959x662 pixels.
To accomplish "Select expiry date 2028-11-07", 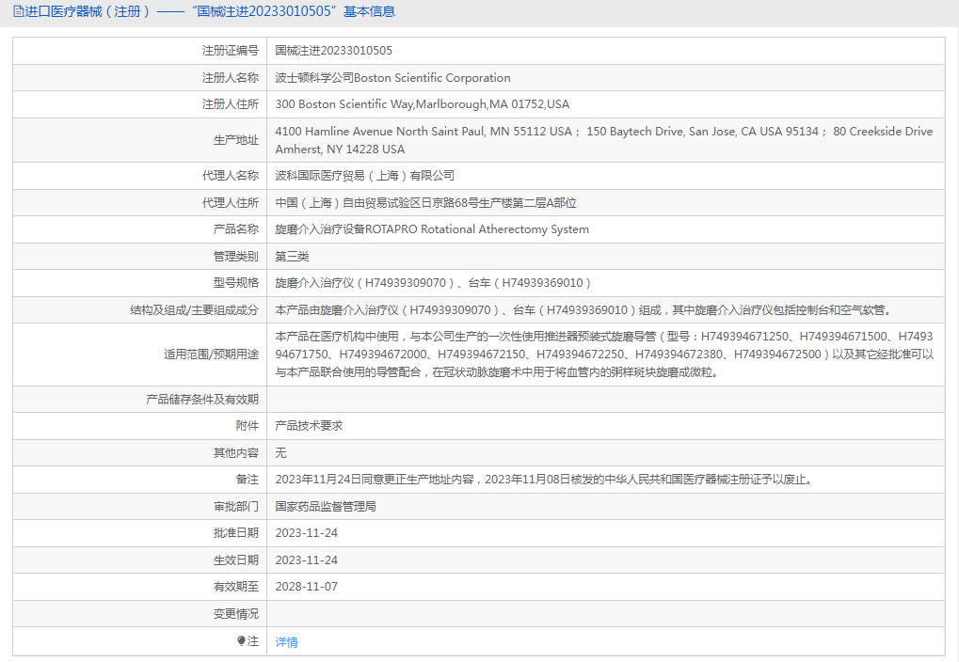I will (x=307, y=587).
